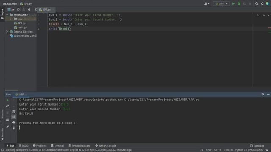Run APP with the green play icon in top toolbar
Image resolution: width=271 pixels, height=152 pixels.
[233, 4]
